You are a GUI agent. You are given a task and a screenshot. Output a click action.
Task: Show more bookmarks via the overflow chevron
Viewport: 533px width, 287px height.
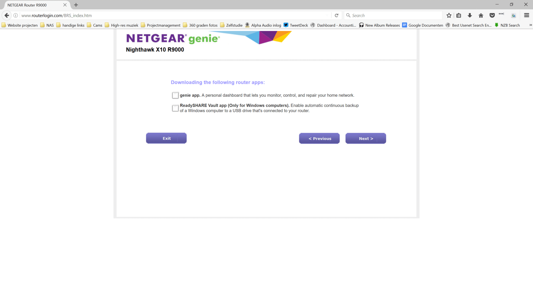coord(531,25)
